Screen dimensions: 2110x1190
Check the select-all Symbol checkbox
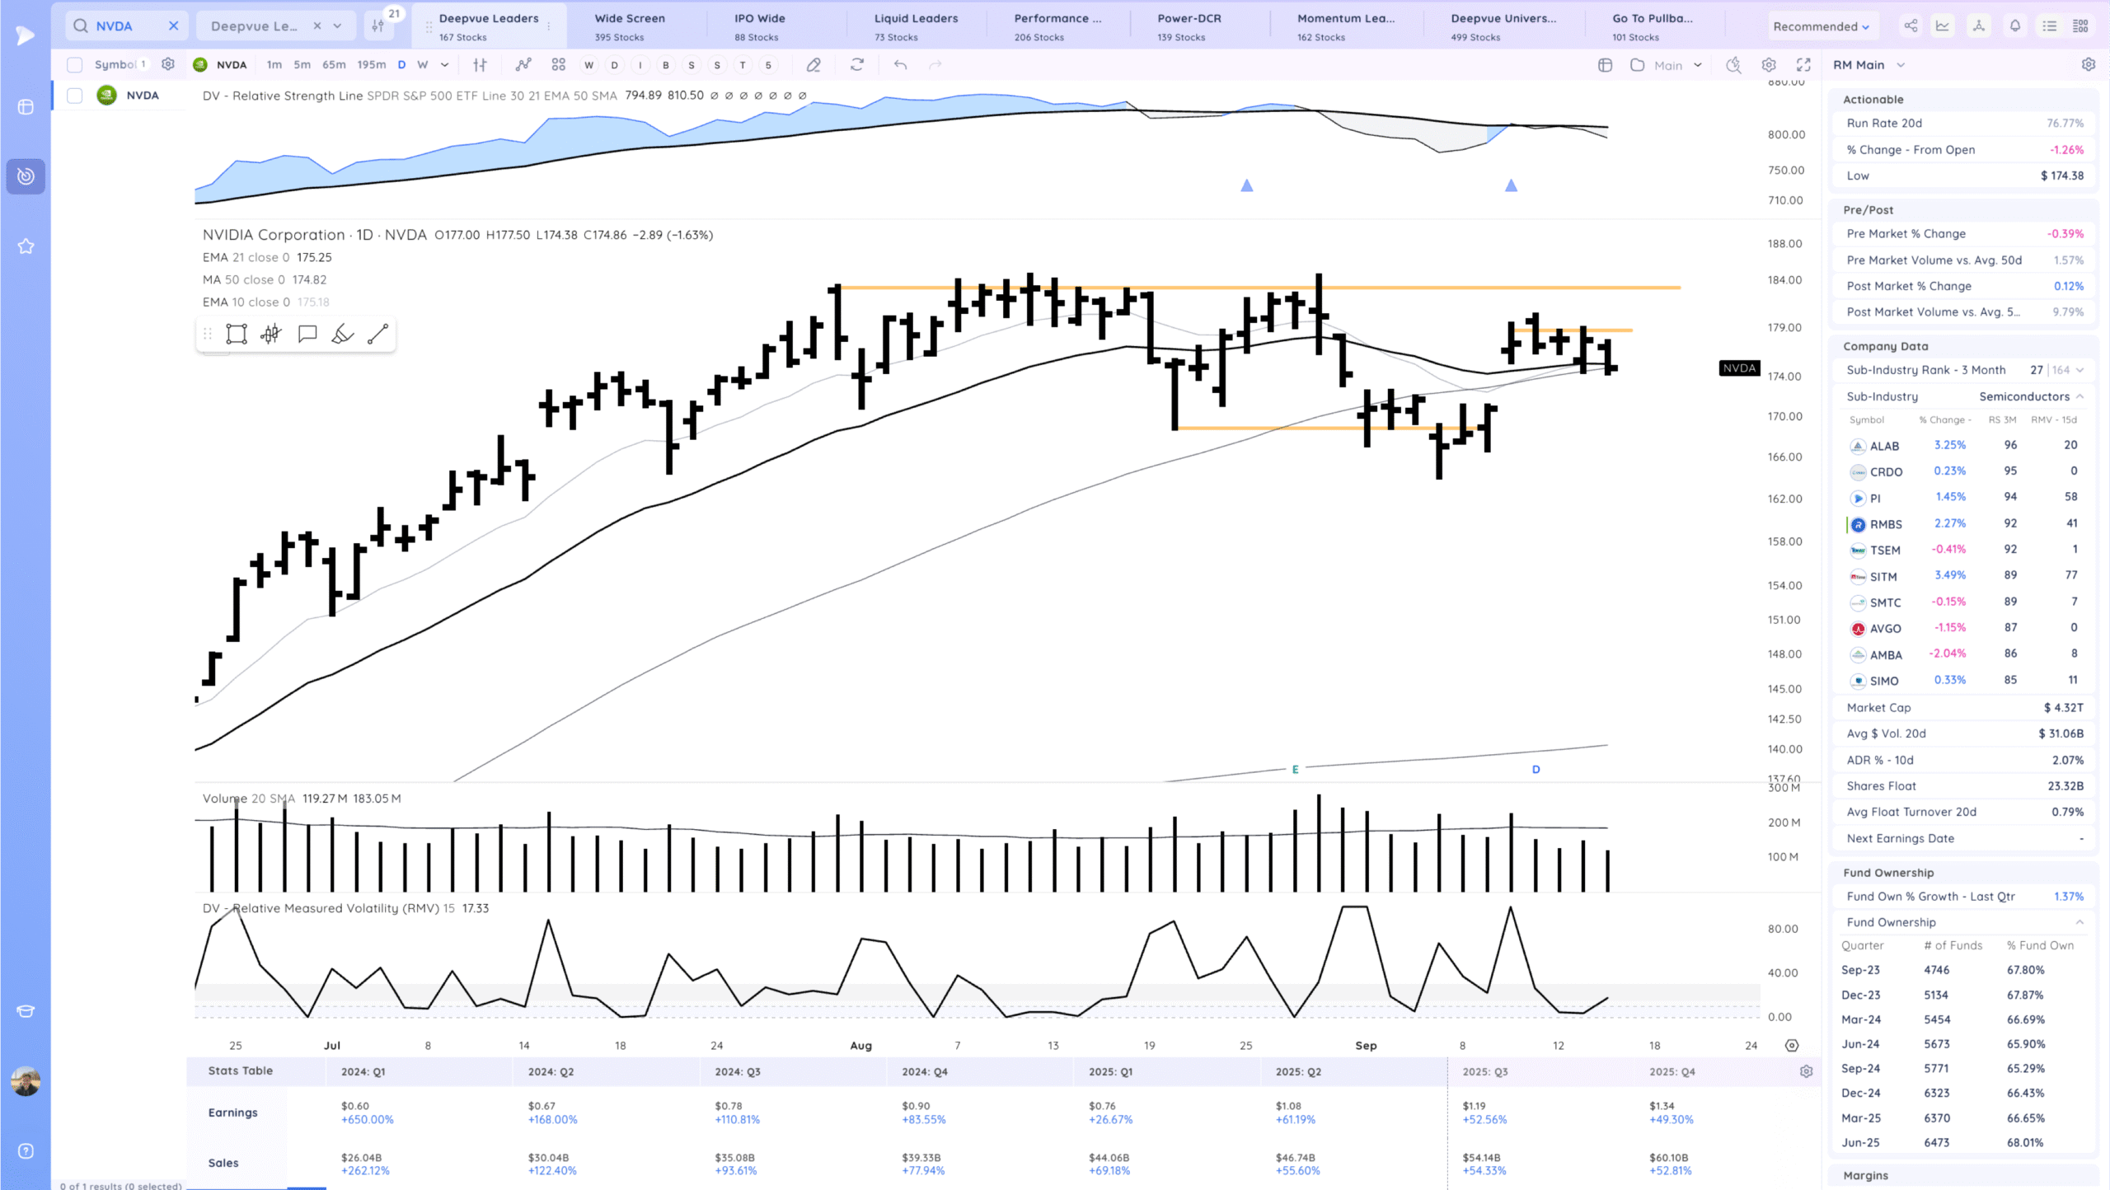(x=75, y=64)
